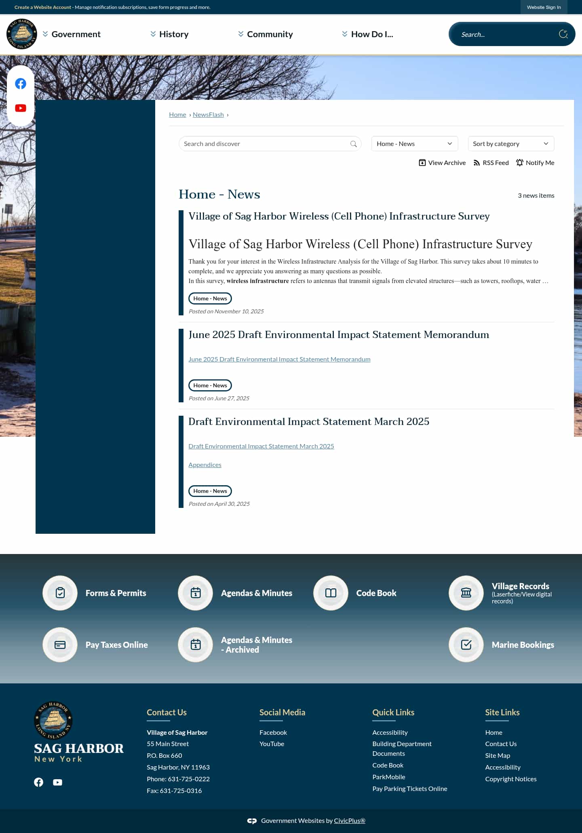
Task: Click the Forms & Permits clipboard icon
Action: (60, 593)
